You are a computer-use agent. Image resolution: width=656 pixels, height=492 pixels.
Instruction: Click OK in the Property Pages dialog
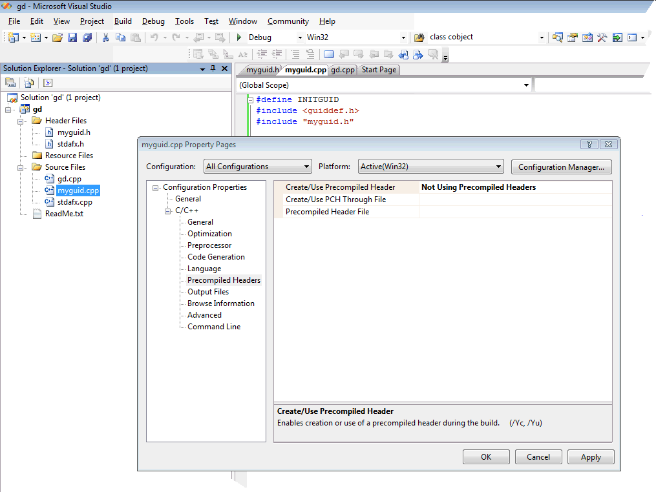[486, 457]
